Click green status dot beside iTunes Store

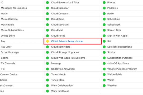click(x=47, y=80)
